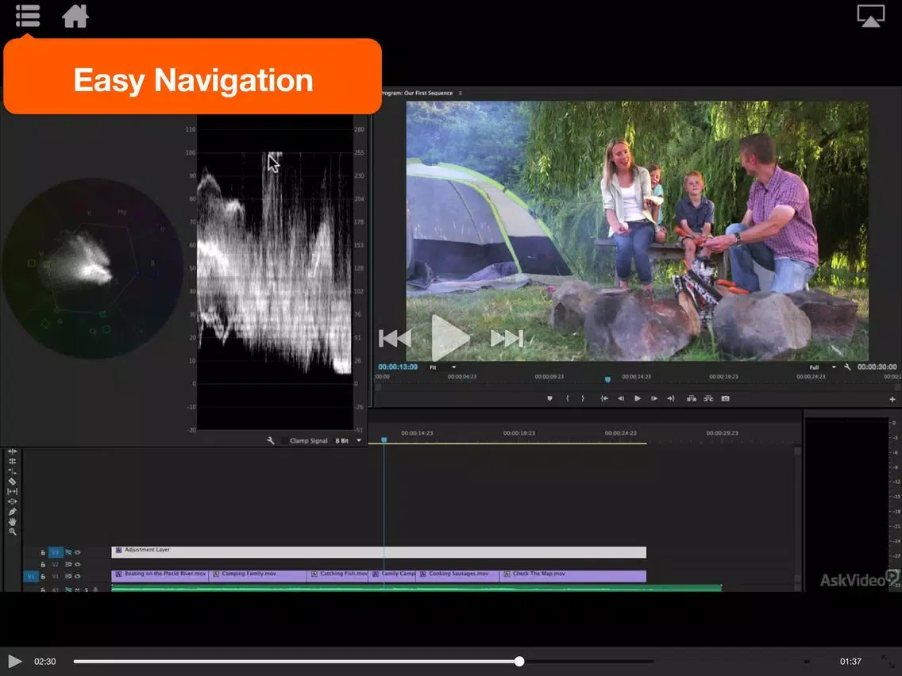Click the Extract button
This screenshot has width=902, height=676.
click(x=708, y=398)
